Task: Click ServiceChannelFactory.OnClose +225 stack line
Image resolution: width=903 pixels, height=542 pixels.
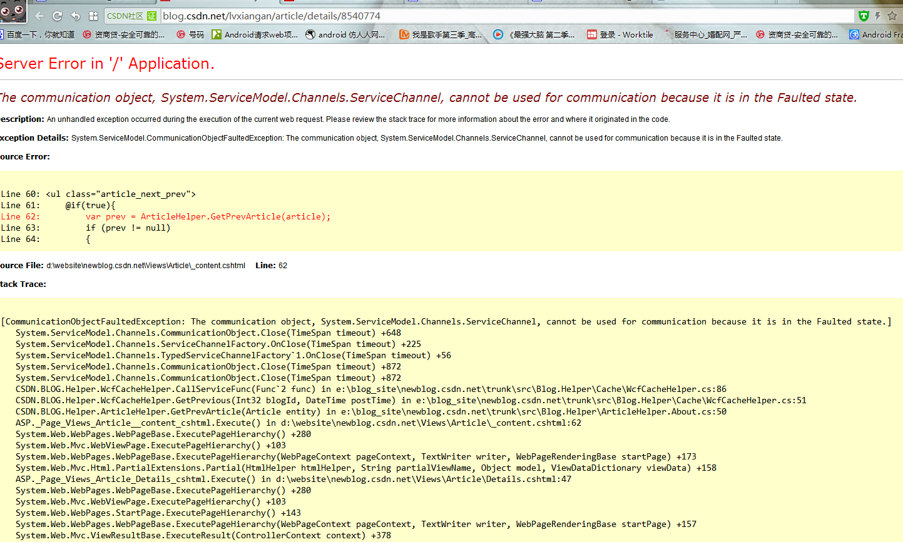Action: coord(218,344)
